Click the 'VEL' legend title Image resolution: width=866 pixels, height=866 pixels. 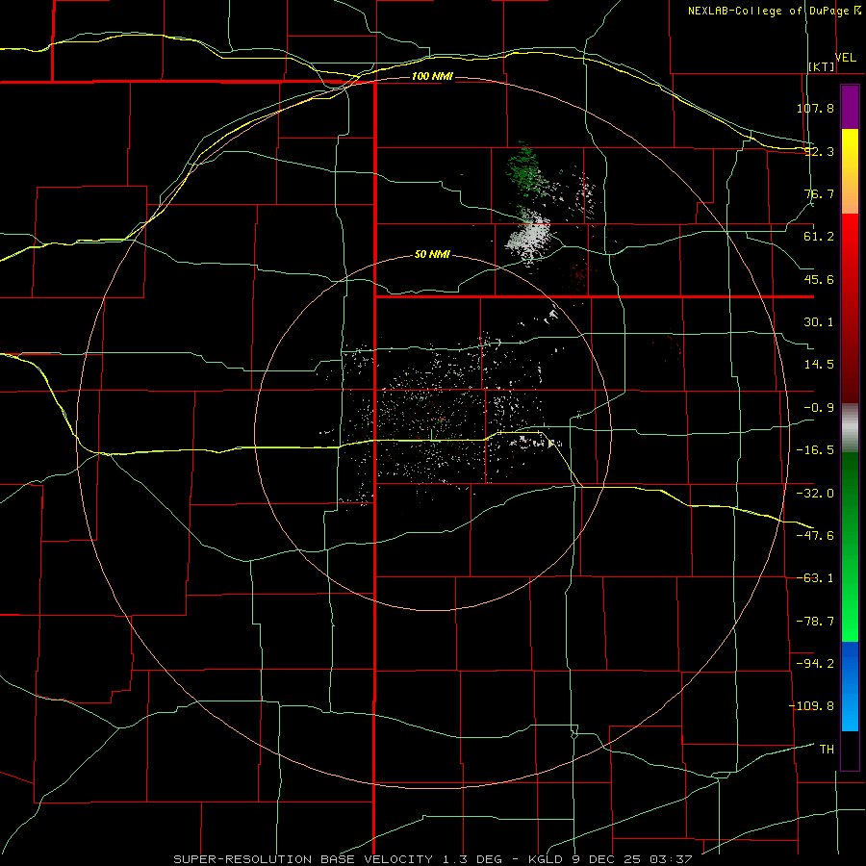point(845,58)
